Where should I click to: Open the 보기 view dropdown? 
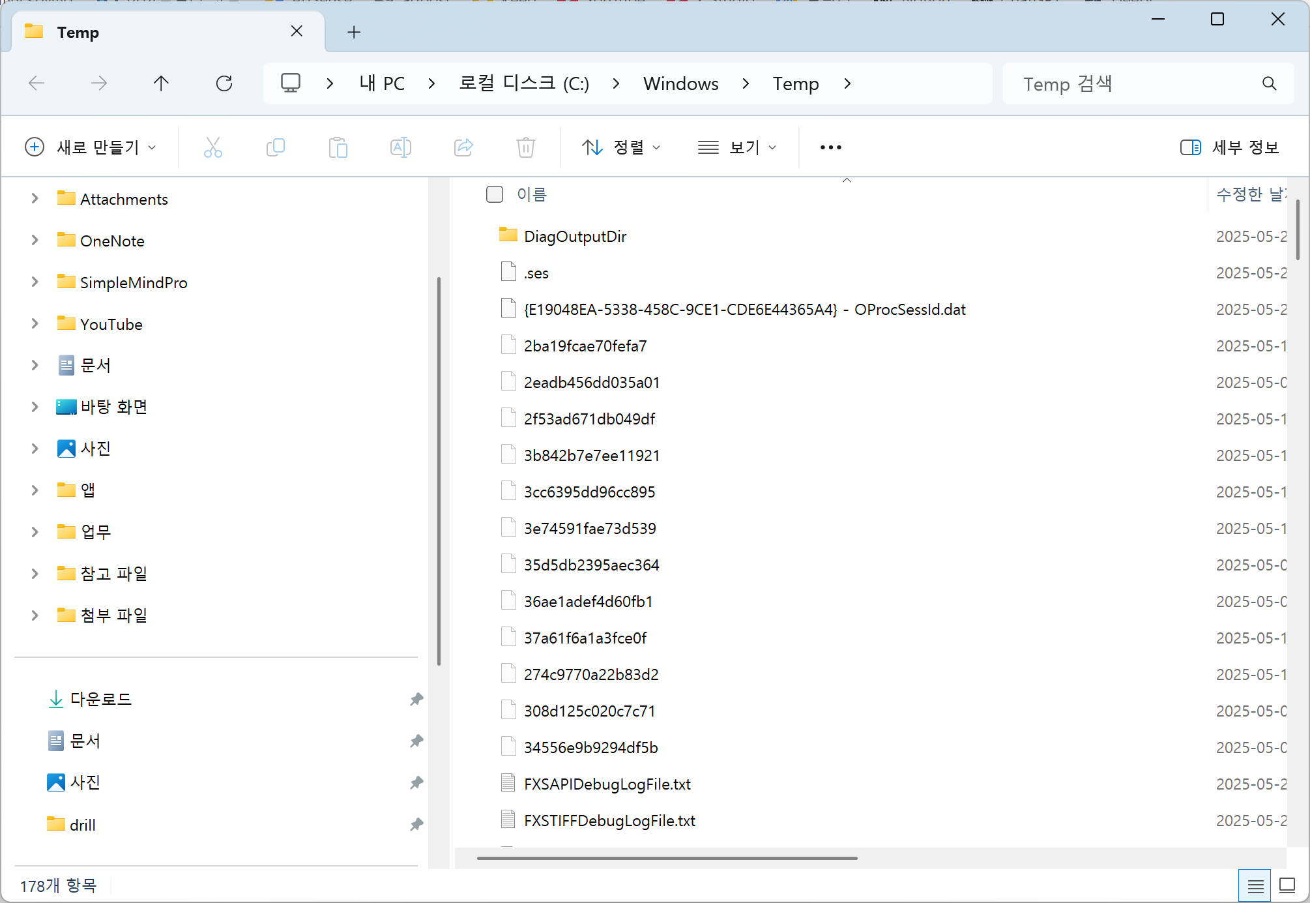click(x=738, y=147)
